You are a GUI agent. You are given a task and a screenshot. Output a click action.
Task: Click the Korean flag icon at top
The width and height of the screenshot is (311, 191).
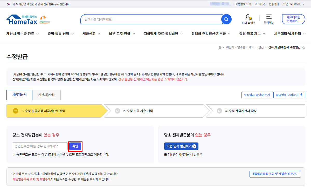(9, 4)
